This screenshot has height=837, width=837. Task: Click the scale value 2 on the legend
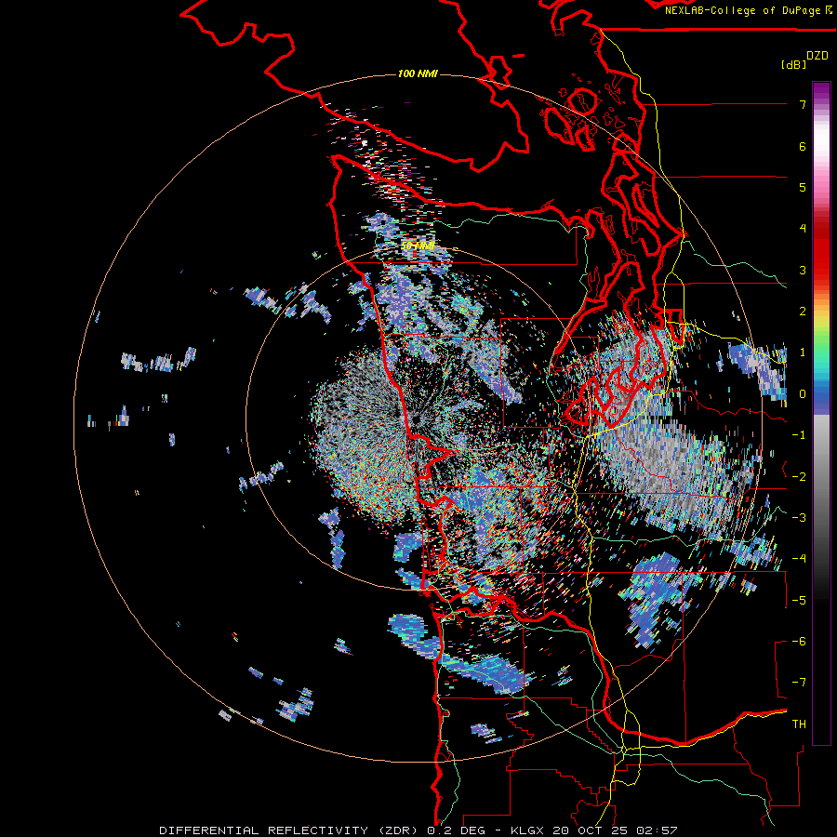[x=803, y=312]
